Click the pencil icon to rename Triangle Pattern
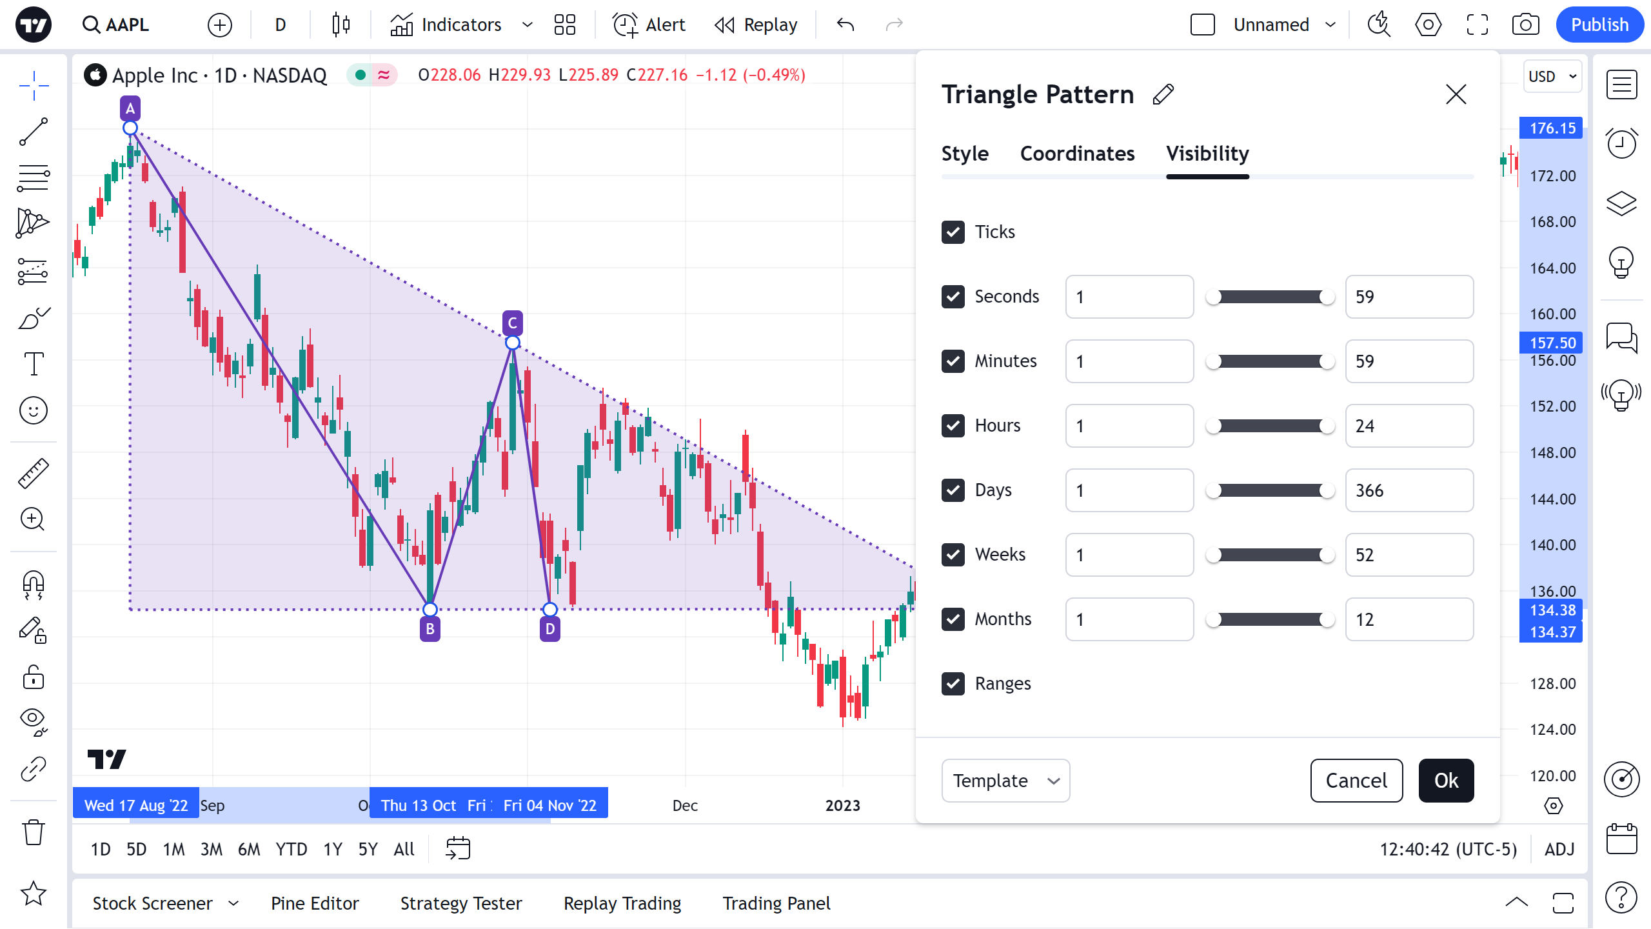Viewport: 1651px width, 929px height. click(1163, 95)
